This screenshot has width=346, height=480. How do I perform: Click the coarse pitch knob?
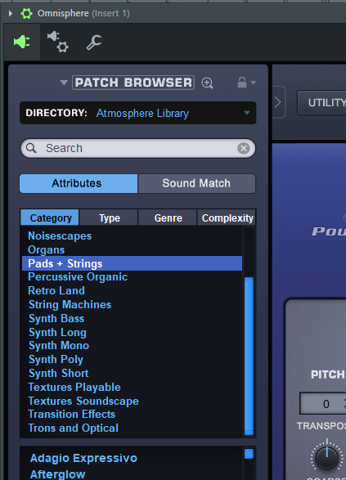tap(326, 458)
